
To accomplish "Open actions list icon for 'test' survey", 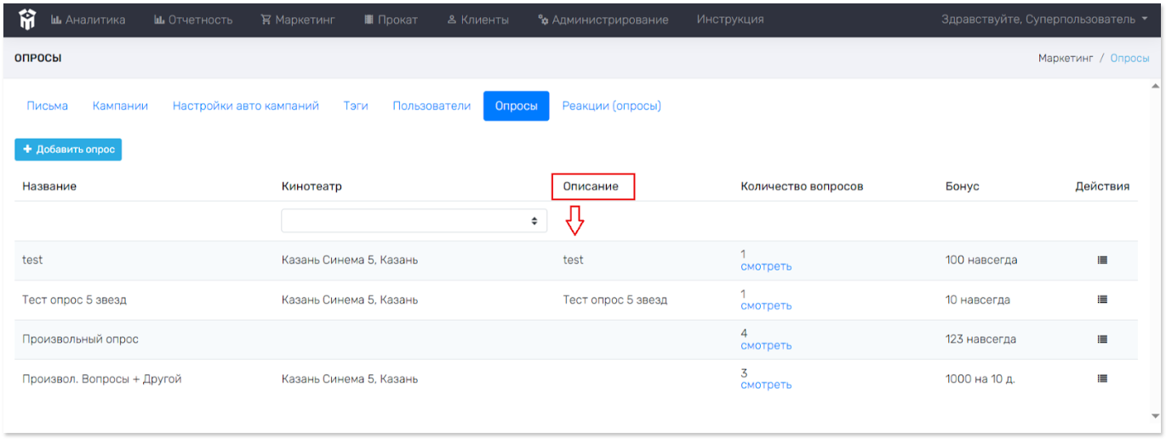I will [x=1102, y=260].
